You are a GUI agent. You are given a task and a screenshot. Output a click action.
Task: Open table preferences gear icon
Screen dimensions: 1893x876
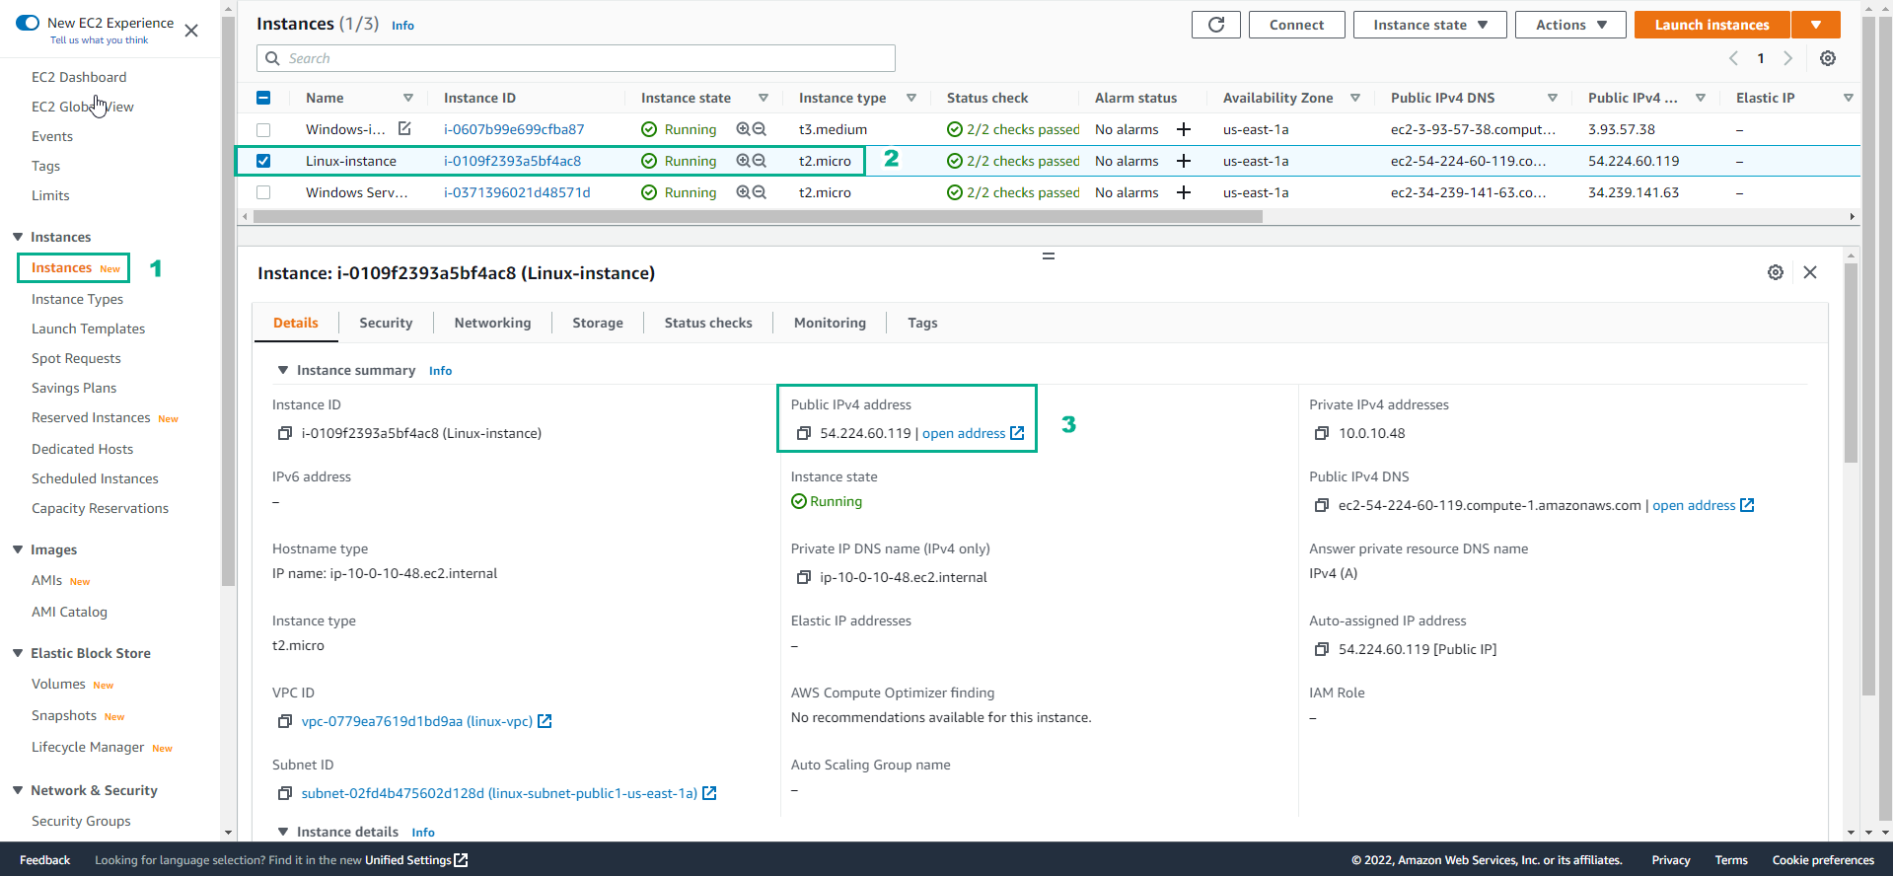coord(1827,58)
